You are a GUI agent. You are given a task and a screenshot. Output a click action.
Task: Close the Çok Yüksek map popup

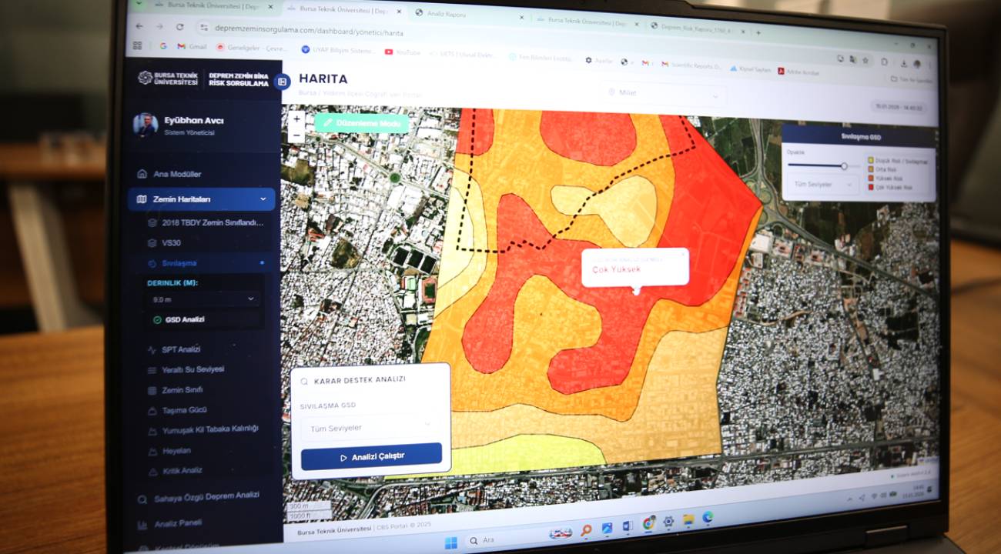tap(682, 253)
